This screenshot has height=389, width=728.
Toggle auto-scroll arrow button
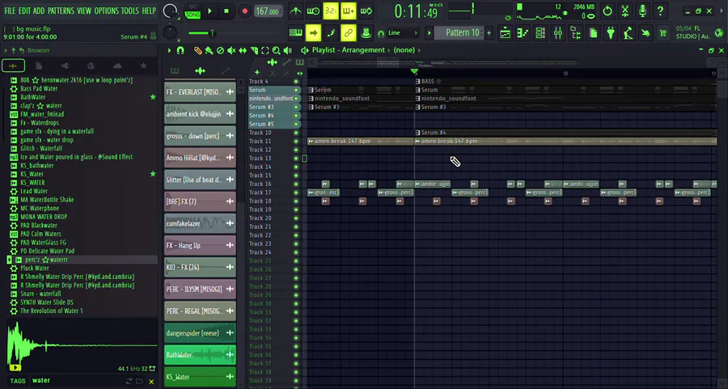[x=313, y=33]
